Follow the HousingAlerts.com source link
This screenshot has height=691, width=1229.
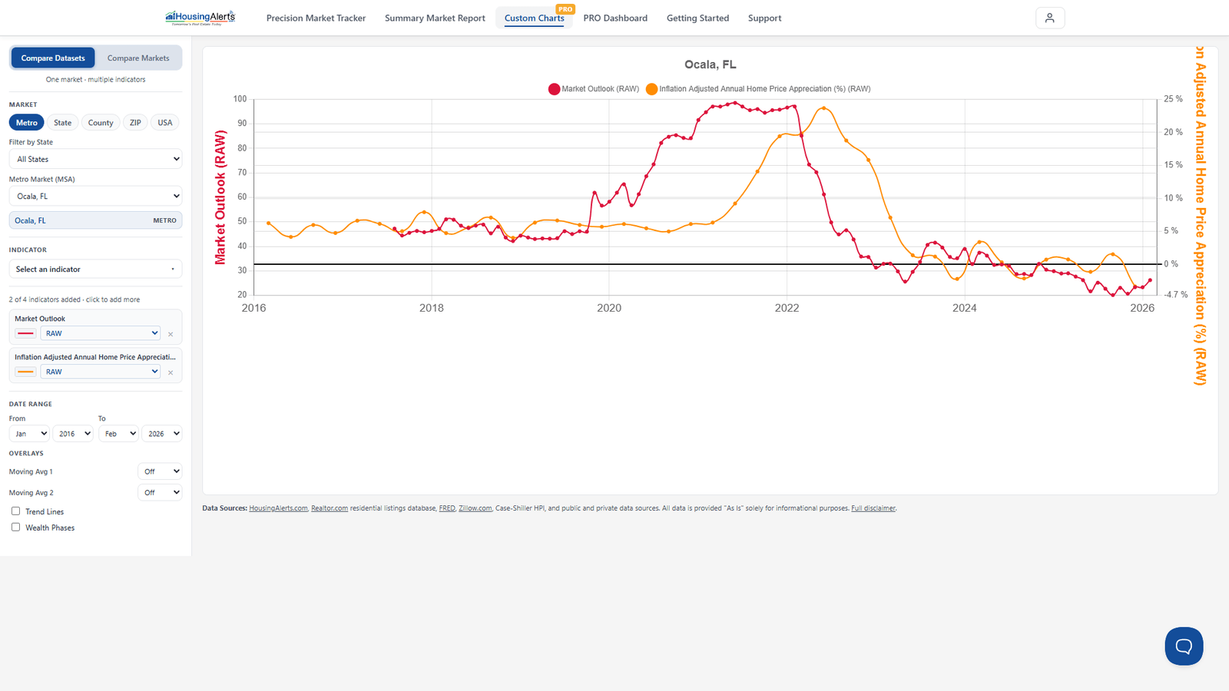[278, 508]
